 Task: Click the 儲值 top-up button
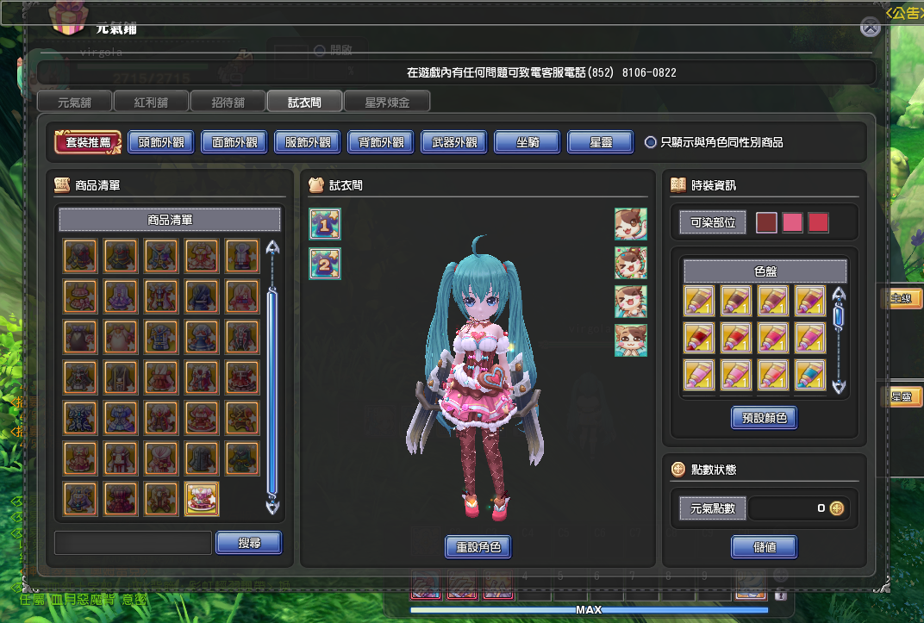tap(765, 547)
